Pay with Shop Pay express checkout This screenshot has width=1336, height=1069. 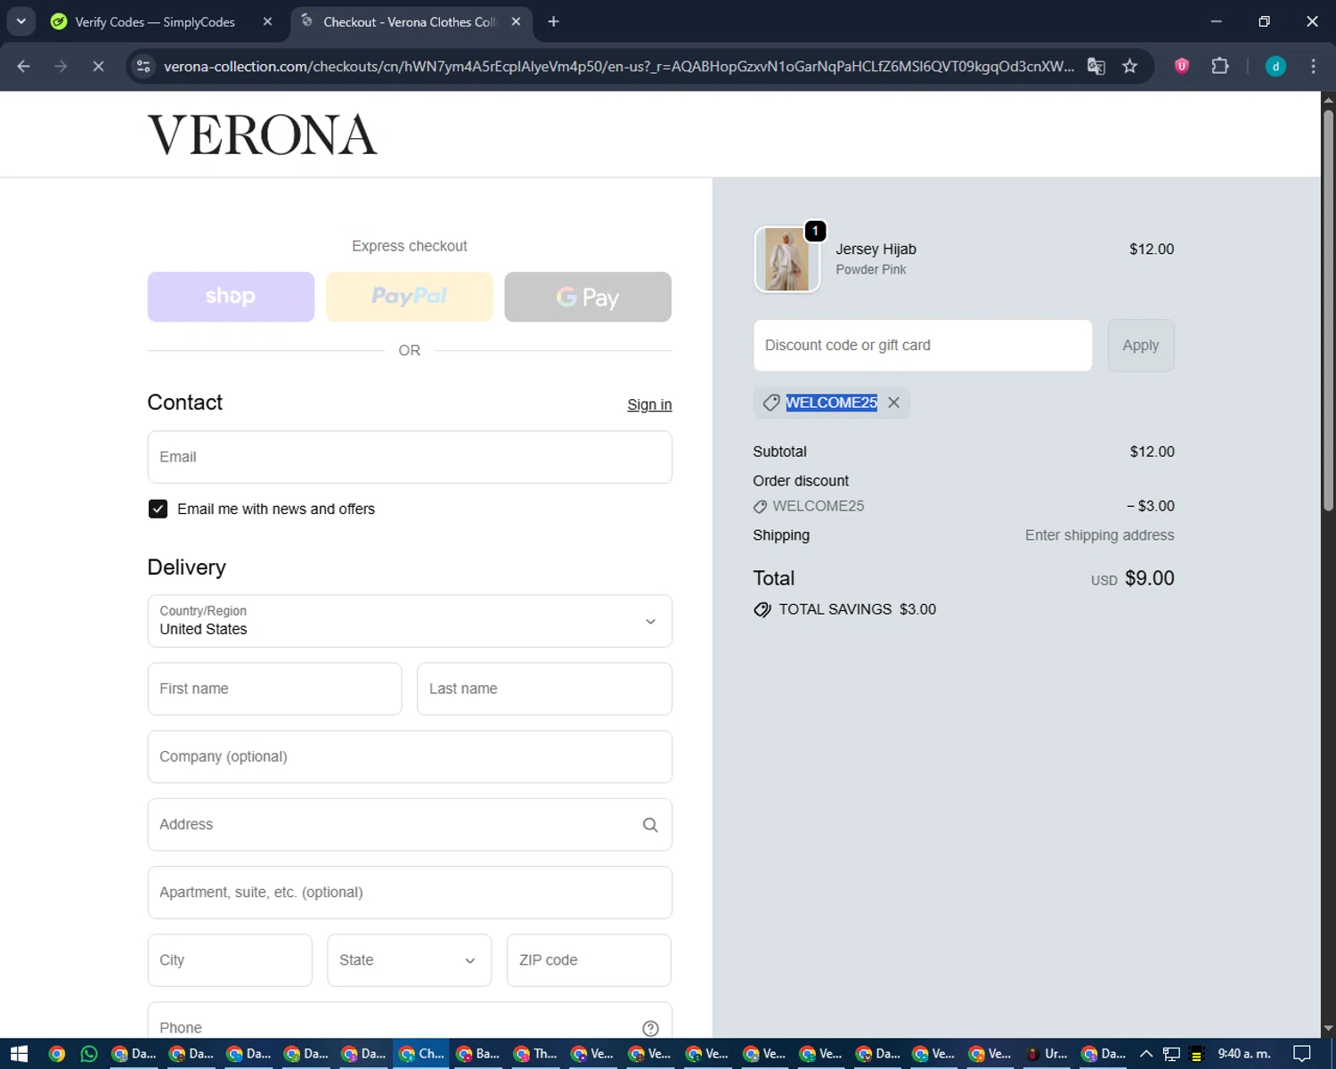pyautogui.click(x=231, y=297)
